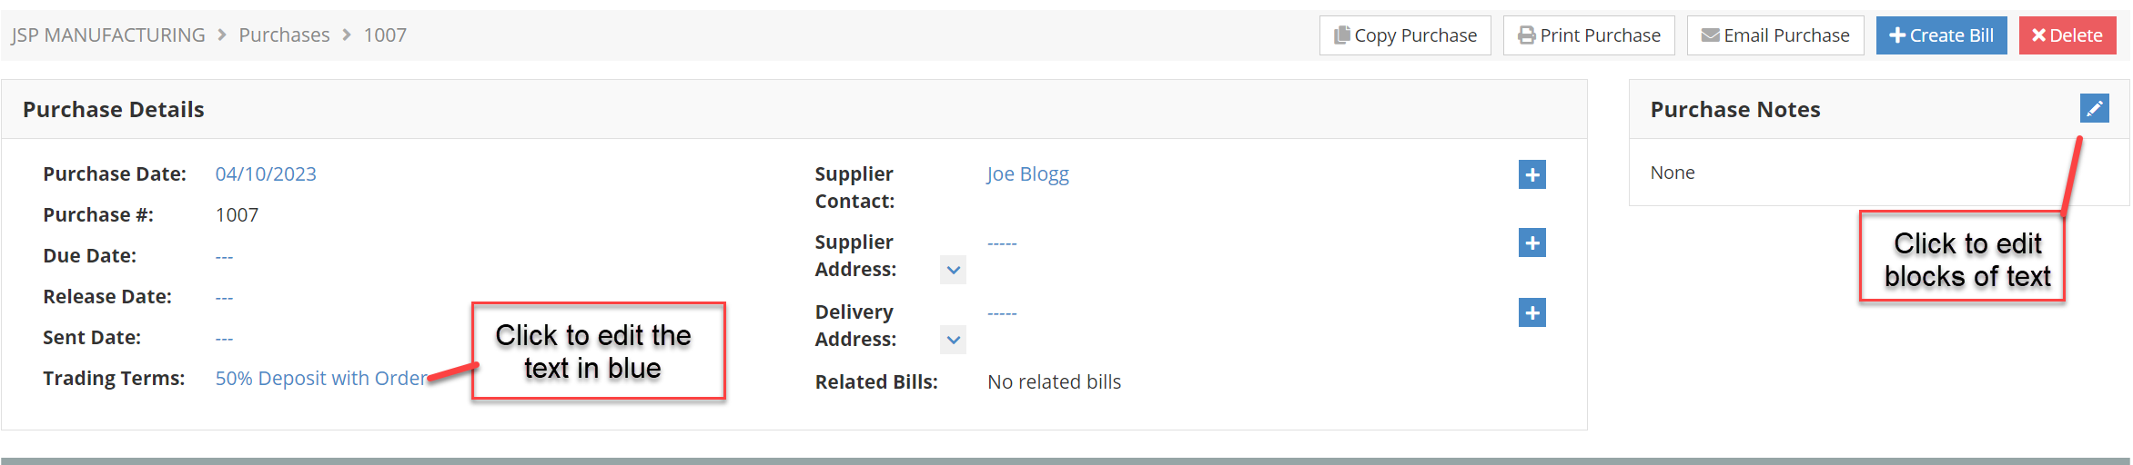Image resolution: width=2133 pixels, height=465 pixels.
Task: Click the pencil edit icon in Purchase Notes
Action: 2094,108
